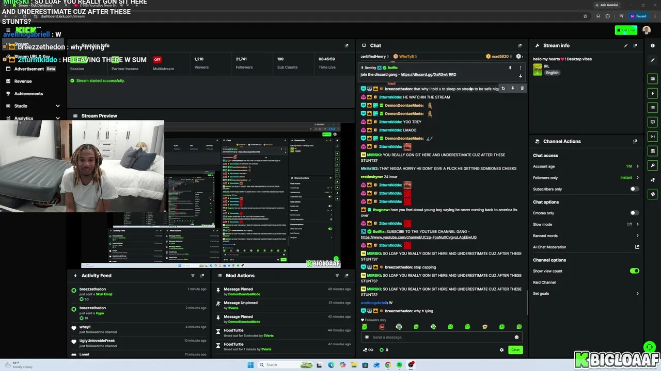This screenshot has width=661, height=371.
Task: Open the Account age setting
Action: (586, 166)
